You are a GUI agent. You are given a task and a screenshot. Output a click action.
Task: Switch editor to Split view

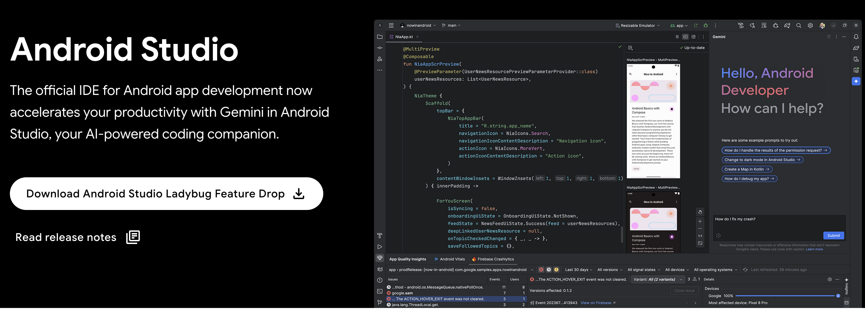point(685,37)
